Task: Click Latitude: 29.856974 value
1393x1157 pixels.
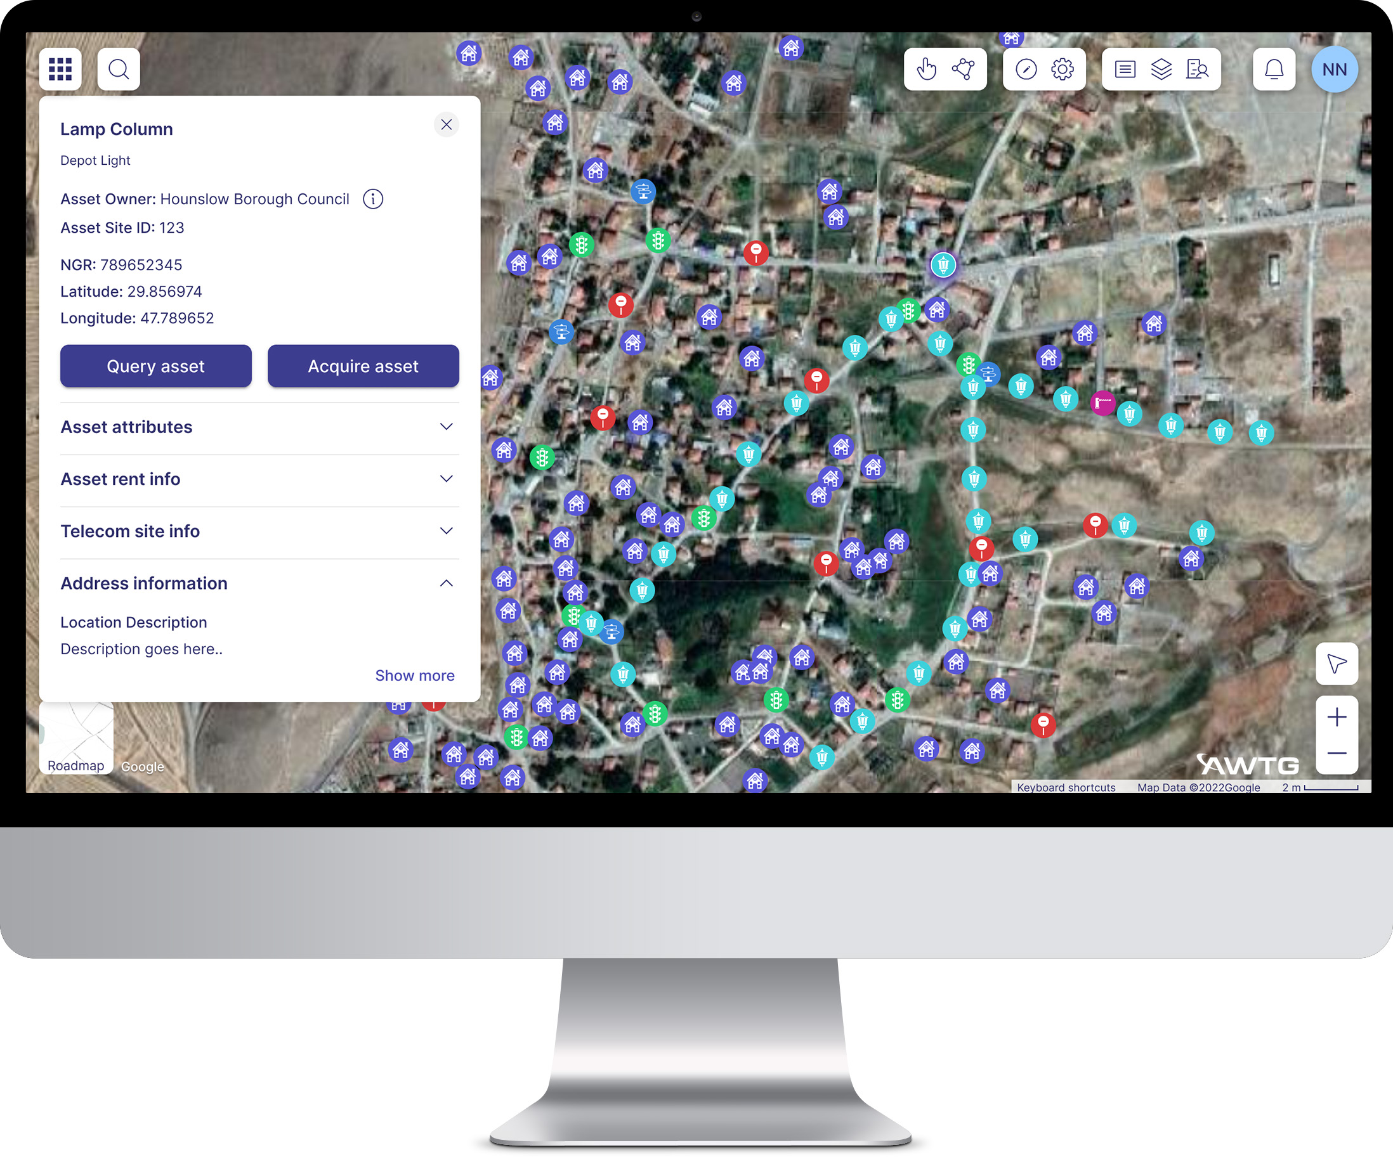Action: tap(131, 292)
